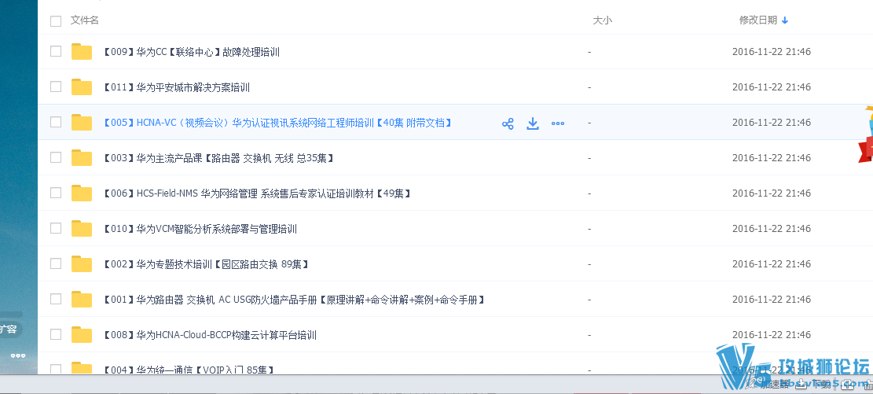Click the folder icon of 【008】华为HCNA-Cloud
Image resolution: width=873 pixels, height=394 pixels.
tap(82, 334)
